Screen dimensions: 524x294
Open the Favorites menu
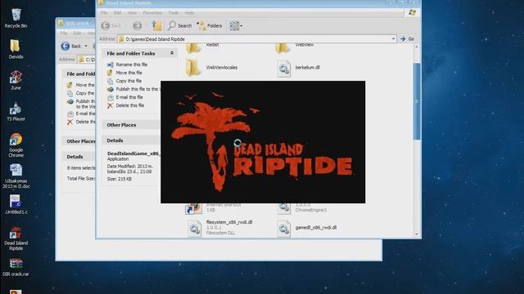[152, 13]
